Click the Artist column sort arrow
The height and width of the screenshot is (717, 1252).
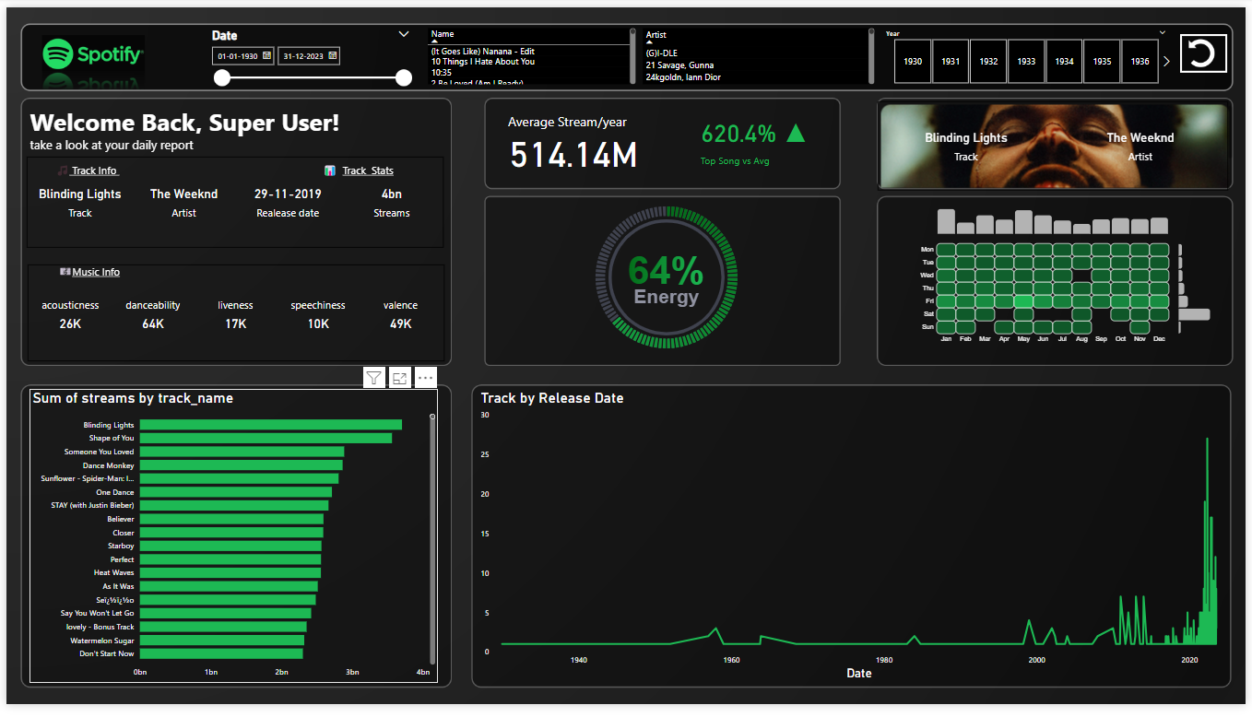tap(650, 41)
